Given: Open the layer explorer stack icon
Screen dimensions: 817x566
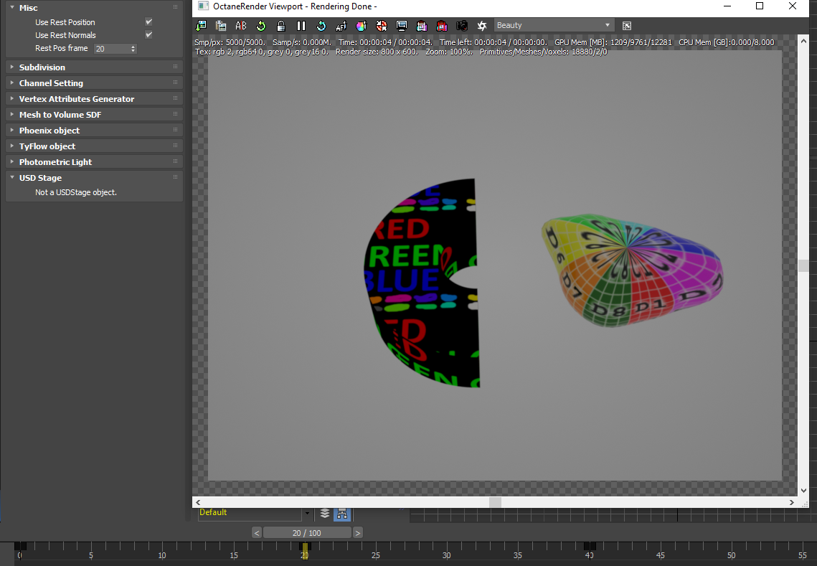Looking at the screenshot, I should (x=325, y=513).
